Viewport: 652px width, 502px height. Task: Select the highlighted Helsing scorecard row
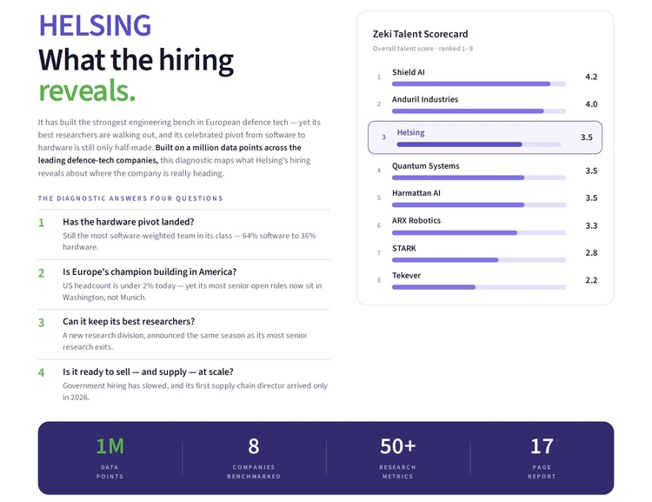pos(485,137)
